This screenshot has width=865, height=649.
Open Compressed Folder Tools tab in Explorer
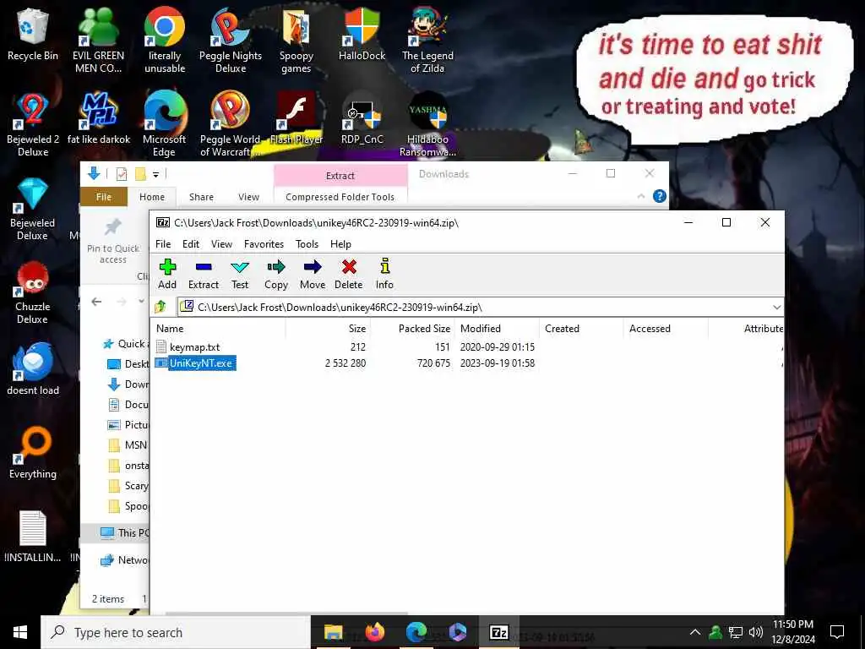click(340, 197)
